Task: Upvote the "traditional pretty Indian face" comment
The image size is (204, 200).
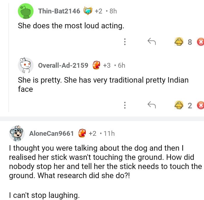Action: tap(178, 105)
